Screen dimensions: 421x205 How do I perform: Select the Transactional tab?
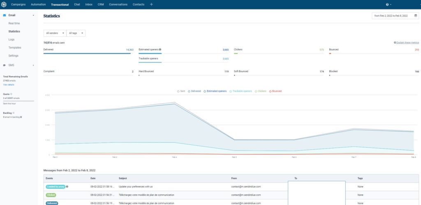point(60,5)
